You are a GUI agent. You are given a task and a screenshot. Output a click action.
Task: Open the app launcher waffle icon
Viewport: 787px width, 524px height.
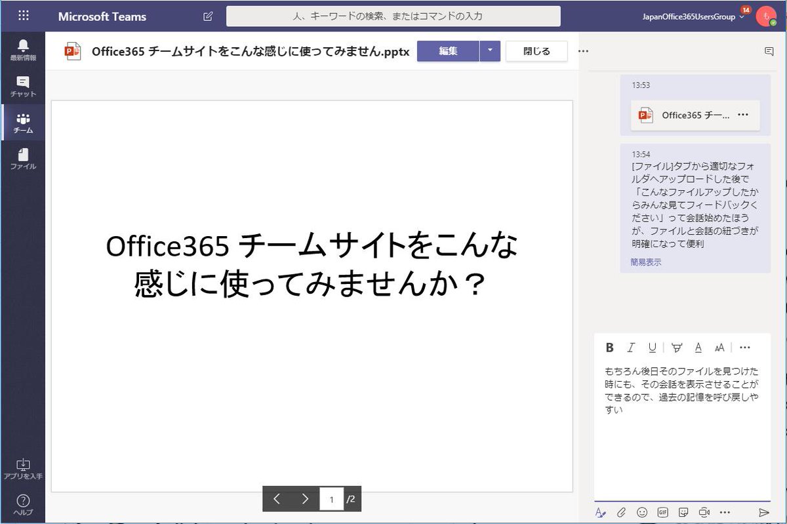[x=24, y=16]
